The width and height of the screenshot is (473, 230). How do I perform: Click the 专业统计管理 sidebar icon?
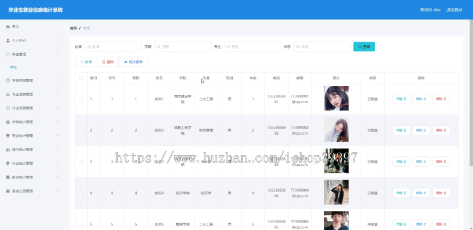tap(8, 136)
